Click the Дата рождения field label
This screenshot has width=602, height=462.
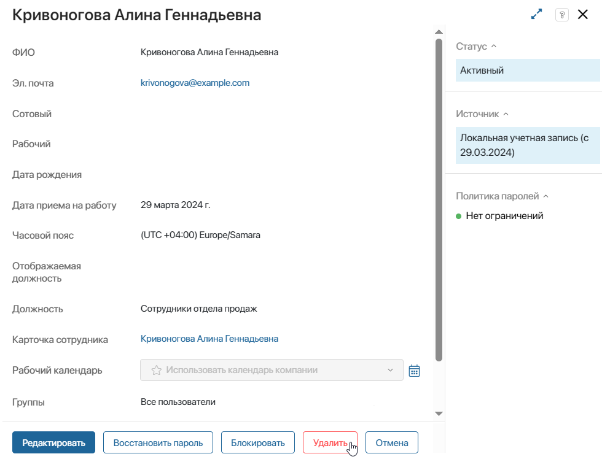tap(47, 174)
